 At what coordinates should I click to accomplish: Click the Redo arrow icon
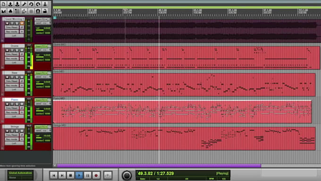tap(38, 4)
